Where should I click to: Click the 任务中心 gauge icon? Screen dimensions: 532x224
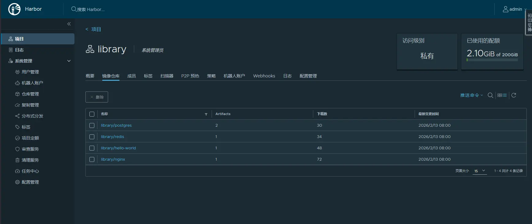17,171
